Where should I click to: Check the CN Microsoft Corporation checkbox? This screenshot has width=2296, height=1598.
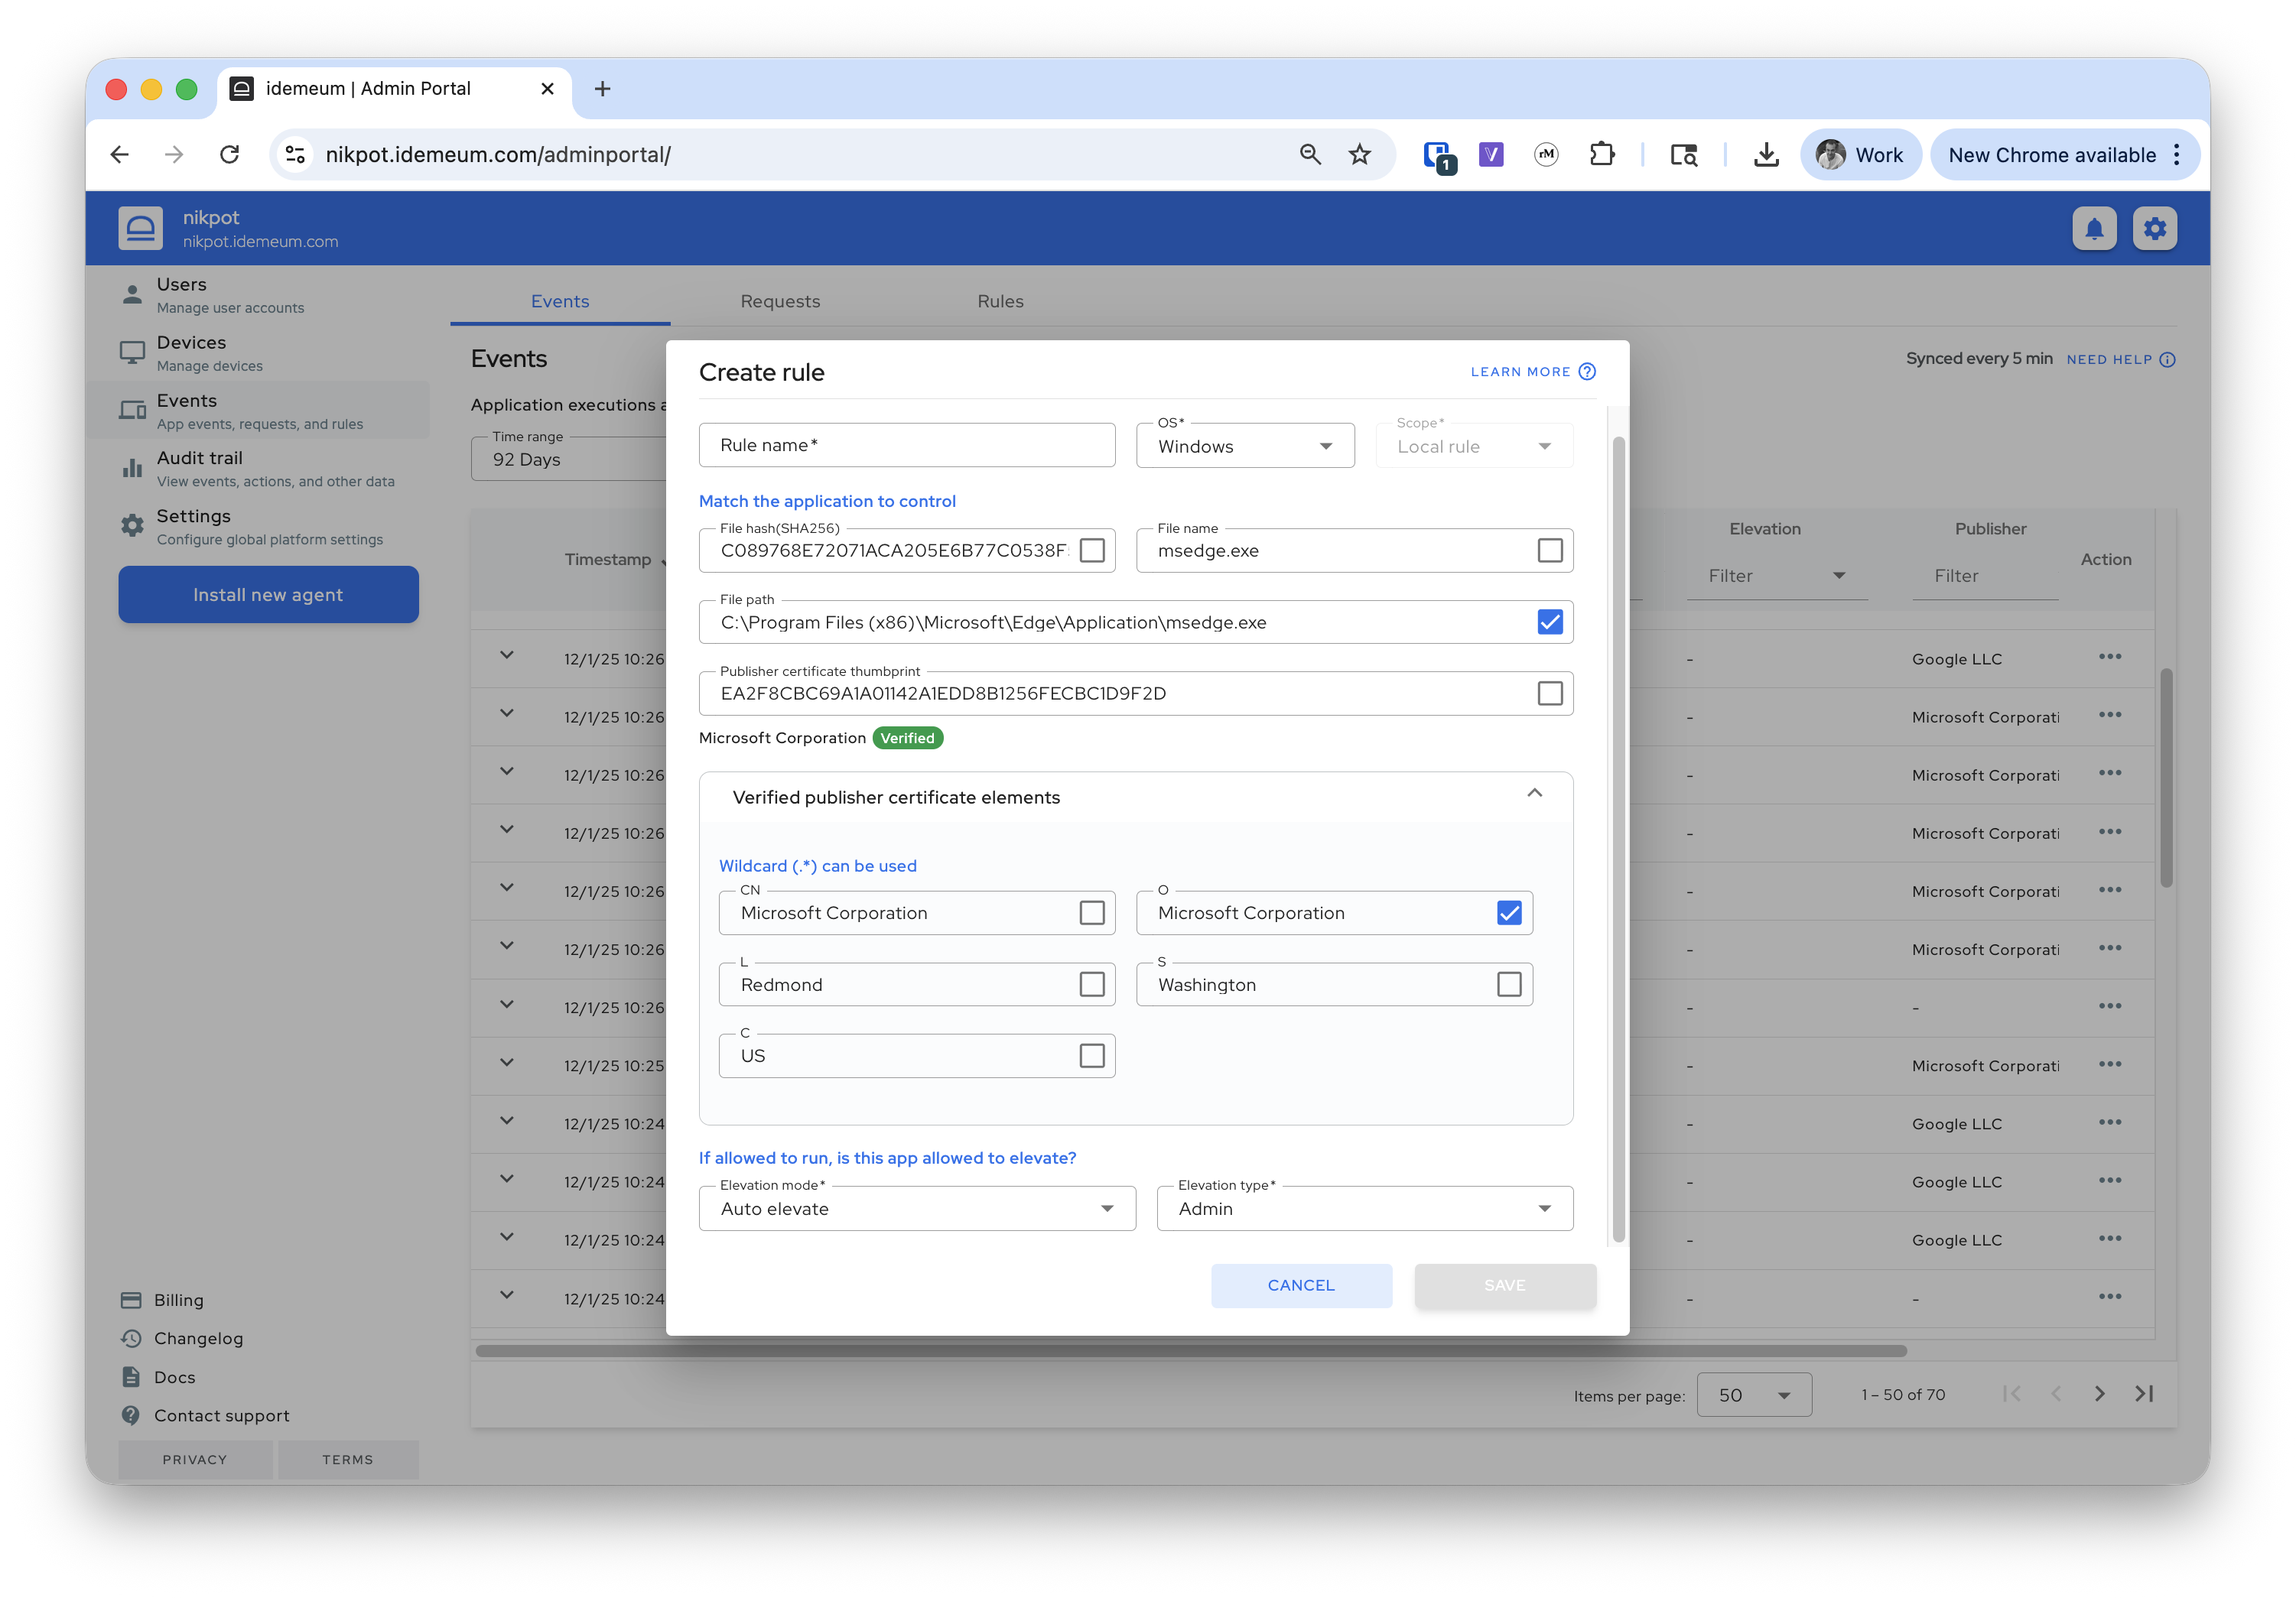point(1091,913)
